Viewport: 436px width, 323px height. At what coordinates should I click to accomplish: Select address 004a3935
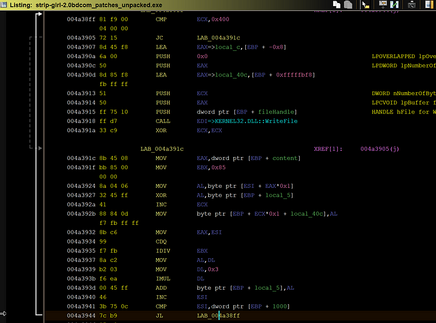tap(81, 251)
